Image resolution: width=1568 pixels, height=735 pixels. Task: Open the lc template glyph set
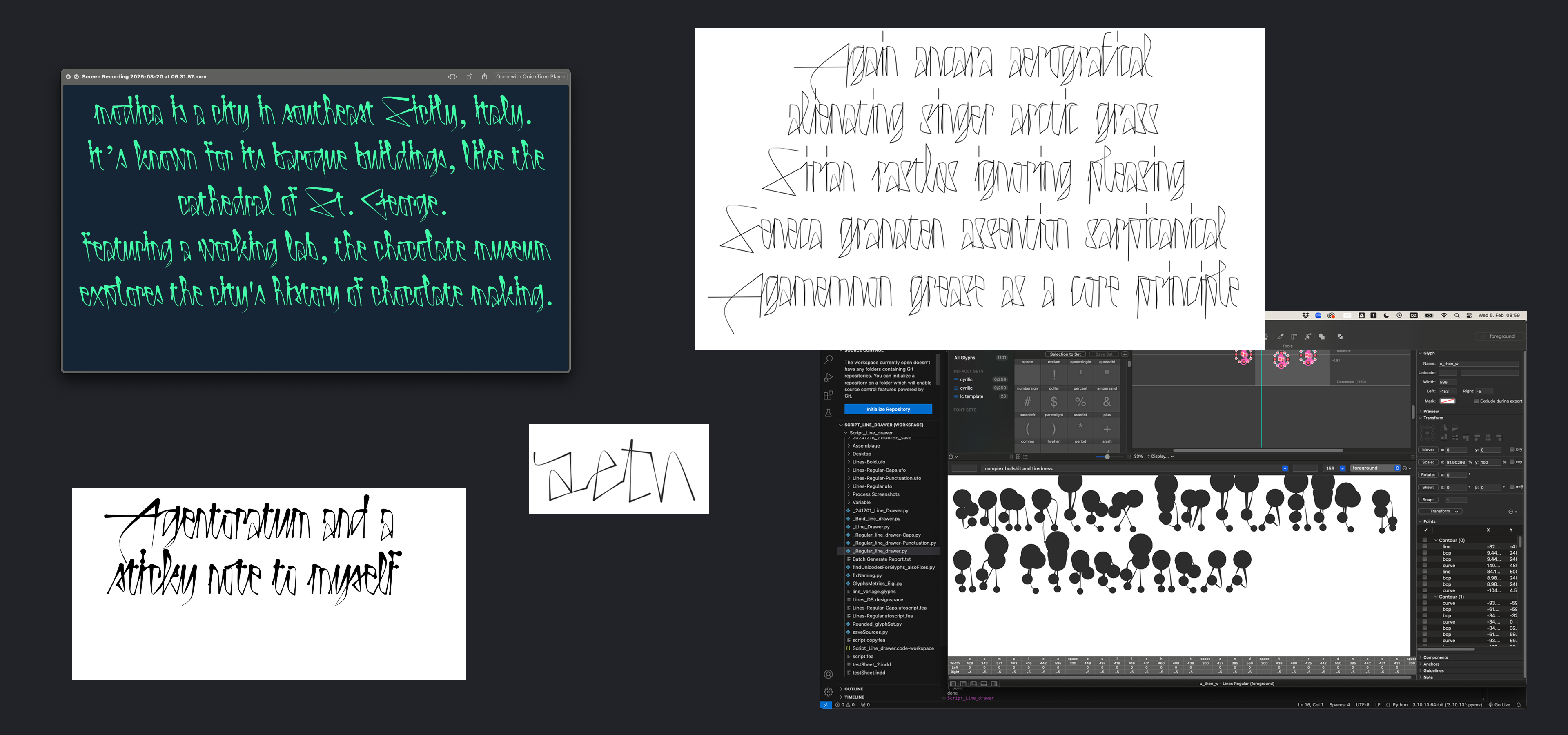[971, 397]
